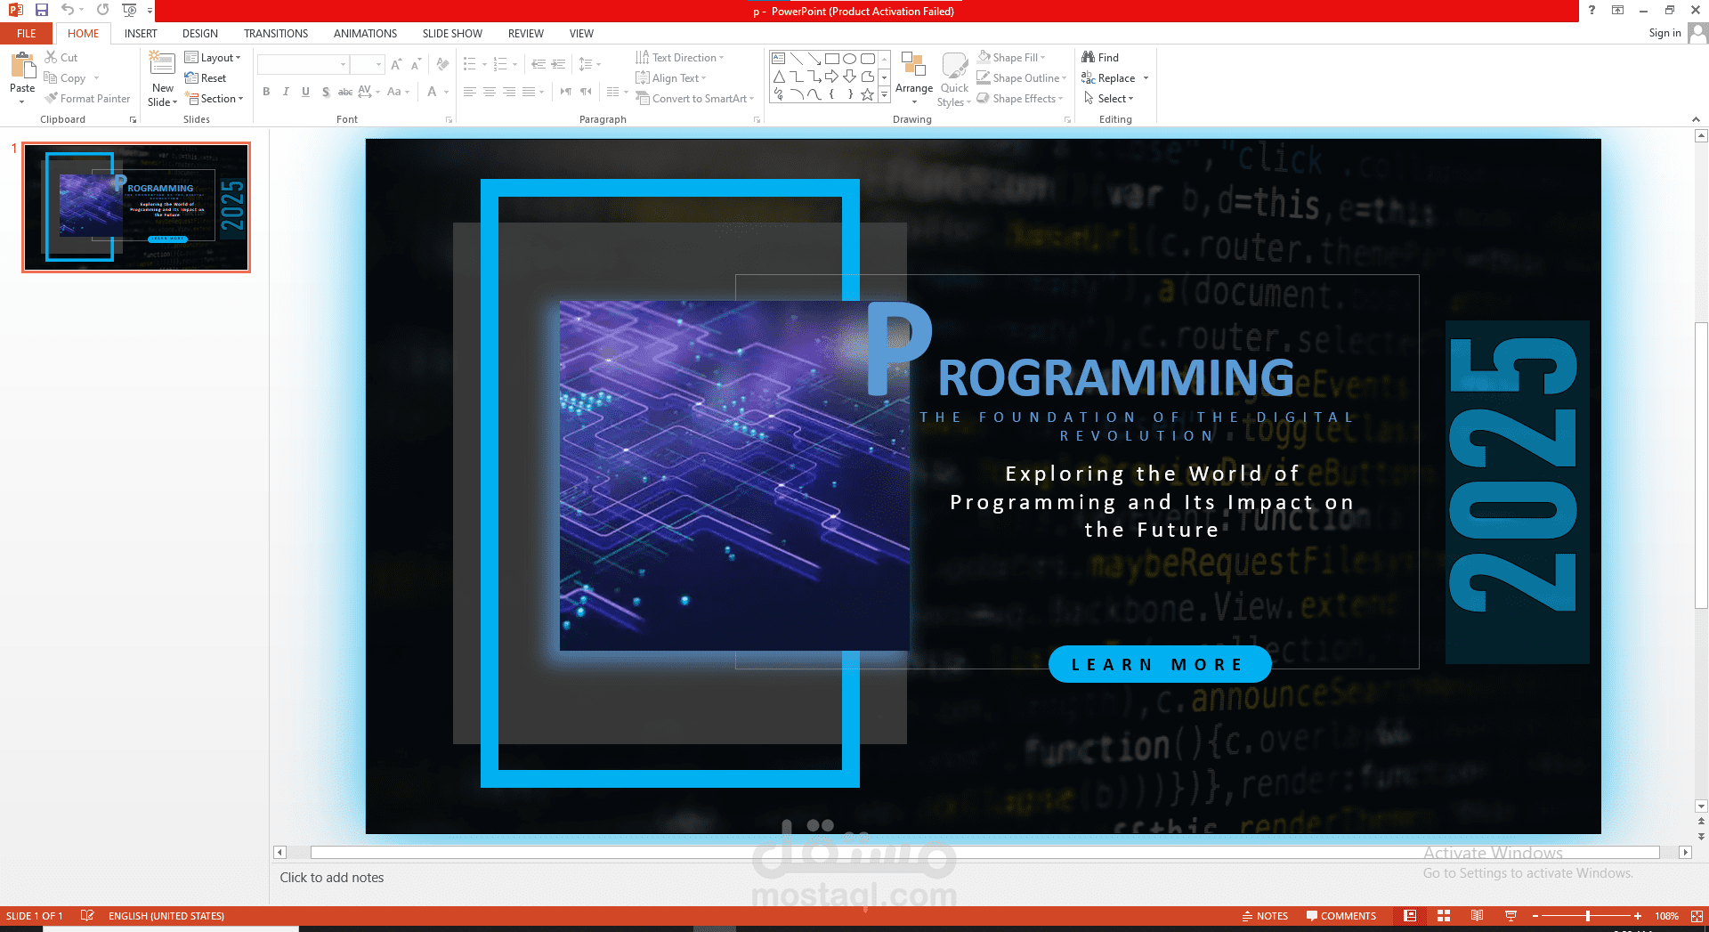
Task: Open the columns layout button in Paragraph
Action: [612, 92]
